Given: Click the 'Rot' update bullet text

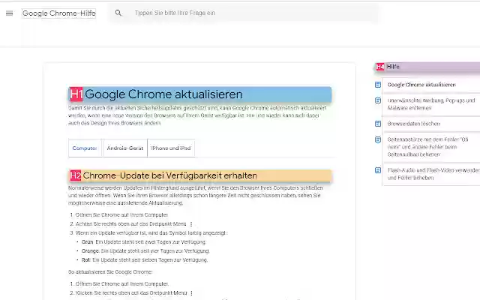Looking at the screenshot, I should pos(145,260).
